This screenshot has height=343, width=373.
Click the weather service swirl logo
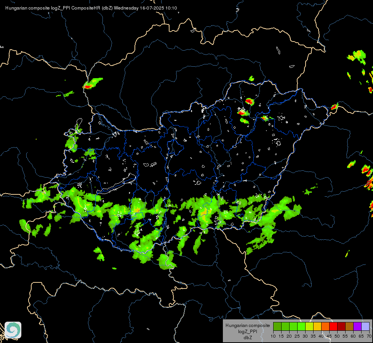tap(13, 330)
